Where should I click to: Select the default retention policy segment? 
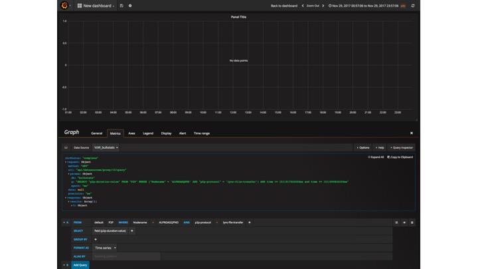click(x=99, y=223)
